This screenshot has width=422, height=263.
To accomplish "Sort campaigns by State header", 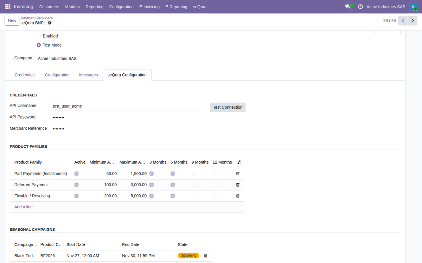I will 183,245.
